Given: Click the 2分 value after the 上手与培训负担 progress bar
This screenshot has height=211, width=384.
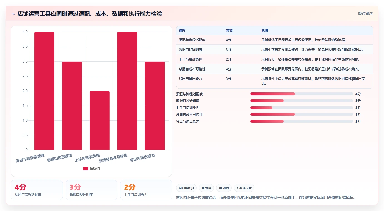Looking at the screenshot, I should click(x=358, y=108).
